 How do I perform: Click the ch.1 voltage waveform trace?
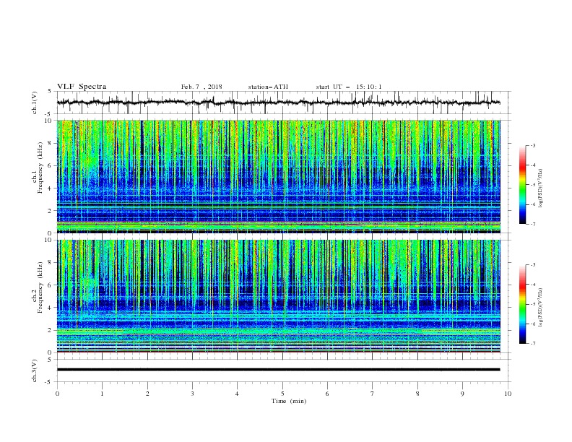pos(279,103)
